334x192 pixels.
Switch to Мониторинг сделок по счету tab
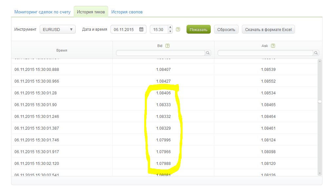42,12
